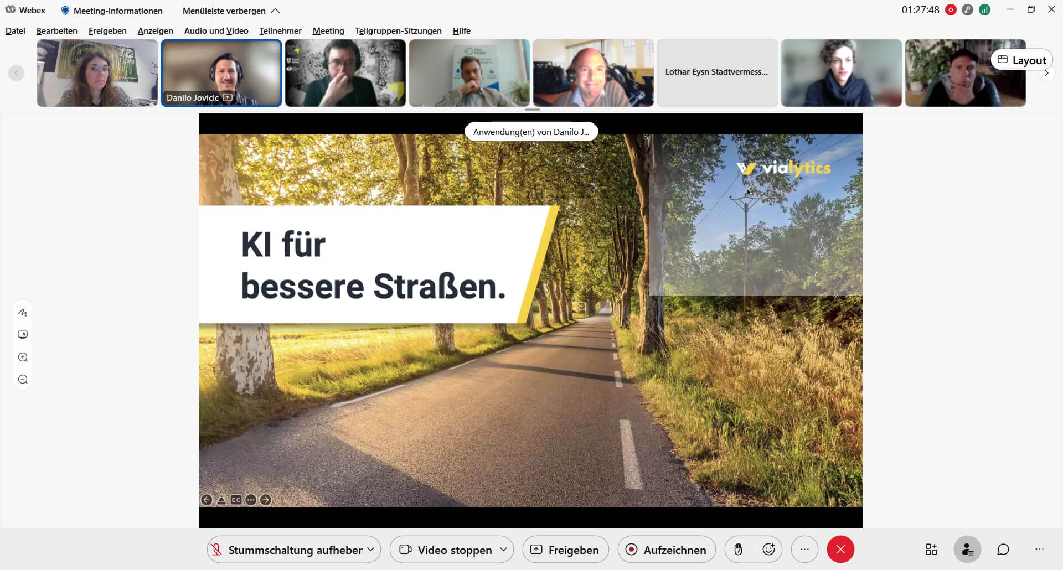This screenshot has height=570, width=1063.
Task: Open the participants panel icon
Action: click(x=967, y=550)
